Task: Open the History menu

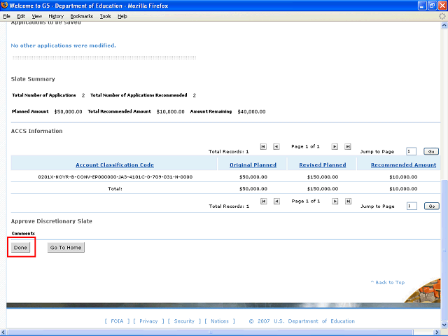Action: (56, 15)
